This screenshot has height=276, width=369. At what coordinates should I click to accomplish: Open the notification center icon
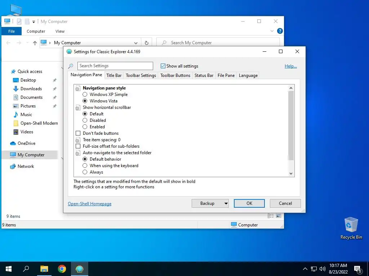(357, 269)
